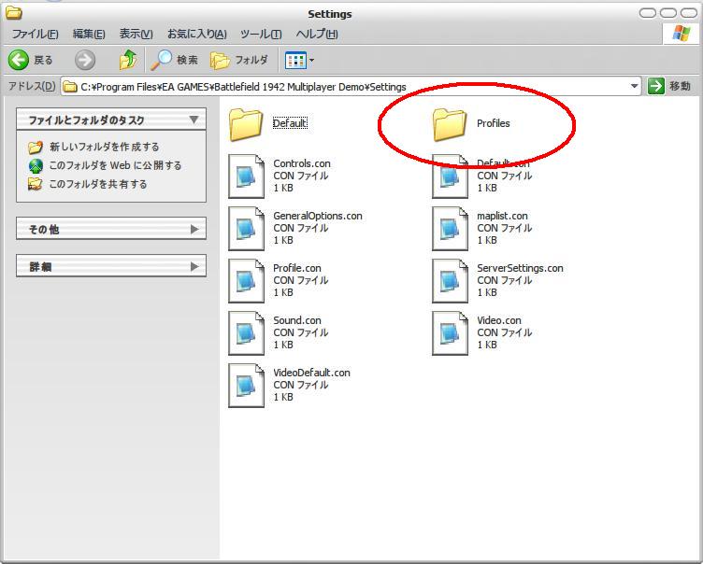Click the Profiles folder name label
The width and height of the screenshot is (703, 564).
pyautogui.click(x=494, y=123)
